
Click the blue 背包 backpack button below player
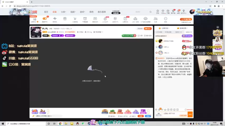point(148,116)
